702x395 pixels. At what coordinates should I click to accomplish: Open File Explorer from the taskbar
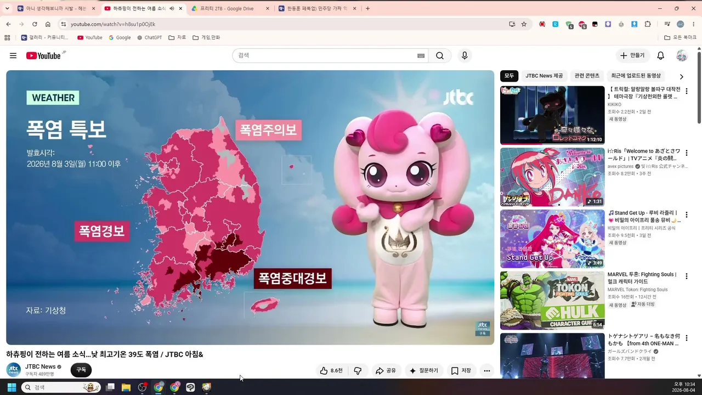tap(126, 387)
